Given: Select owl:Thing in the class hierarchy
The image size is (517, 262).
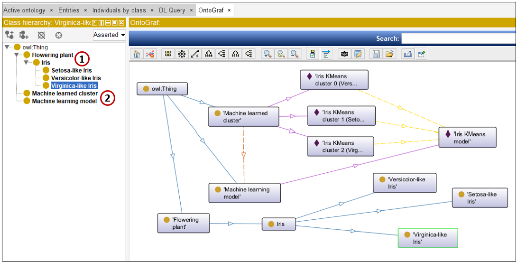Looking at the screenshot, I should pyautogui.click(x=35, y=47).
